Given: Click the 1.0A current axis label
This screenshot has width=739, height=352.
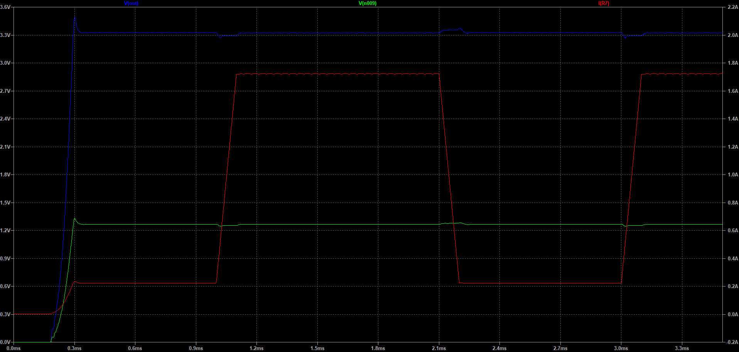Looking at the screenshot, I should [x=732, y=174].
